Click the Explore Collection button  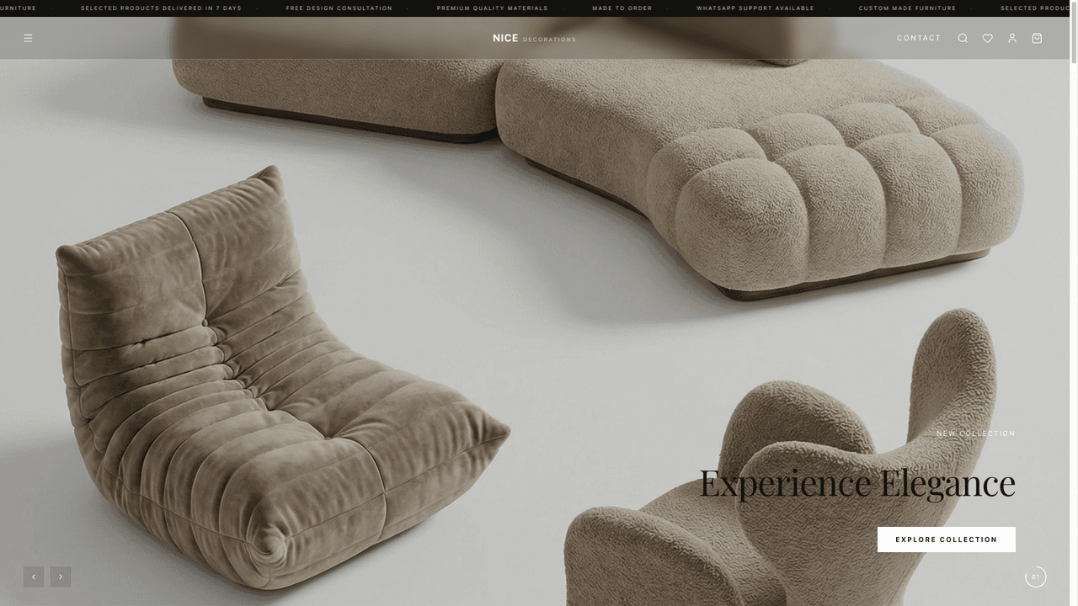pos(947,540)
